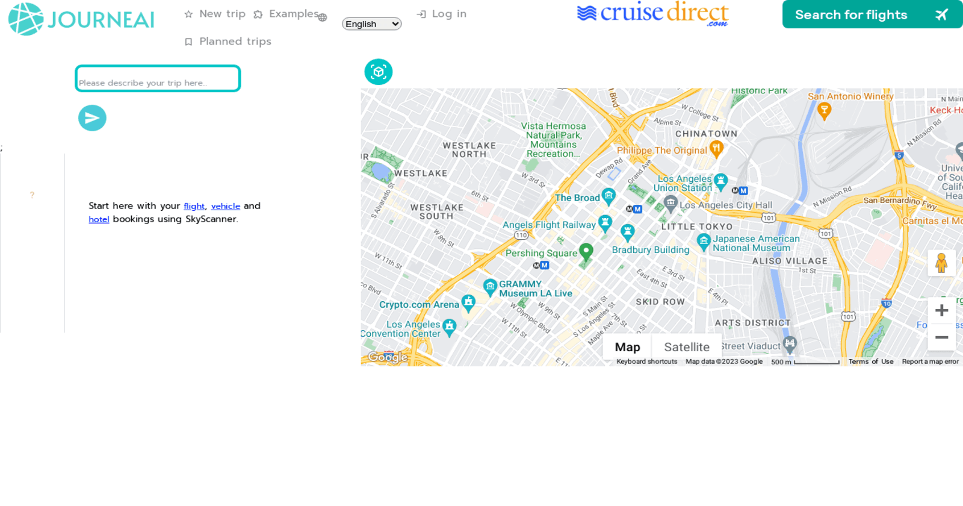Click the login arrow icon
This screenshot has width=963, height=506.
click(x=421, y=14)
